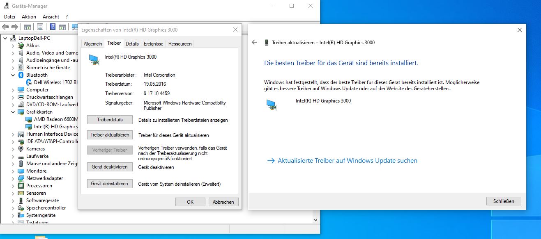Click the Gerät deinstallieren button
541x239 pixels.
pyautogui.click(x=110, y=184)
